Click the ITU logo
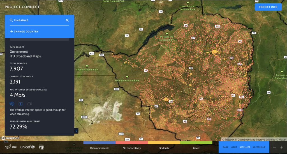Image resolution: width=287 pixels, height=154 pixels. (x=41, y=147)
